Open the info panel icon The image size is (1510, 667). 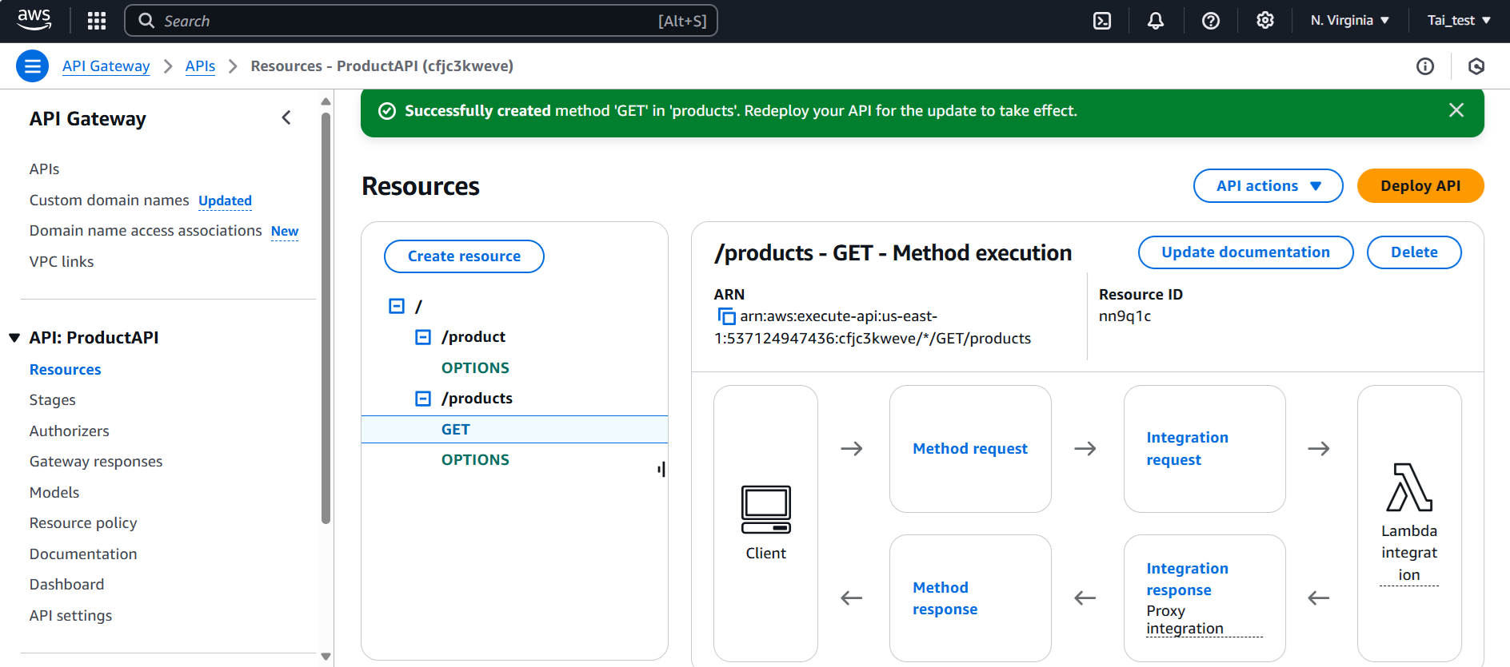[x=1425, y=66]
